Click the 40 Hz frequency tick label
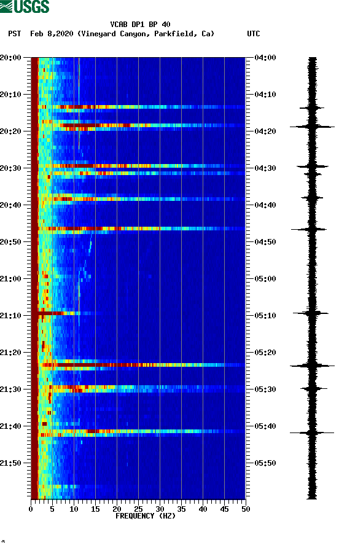 (203, 509)
